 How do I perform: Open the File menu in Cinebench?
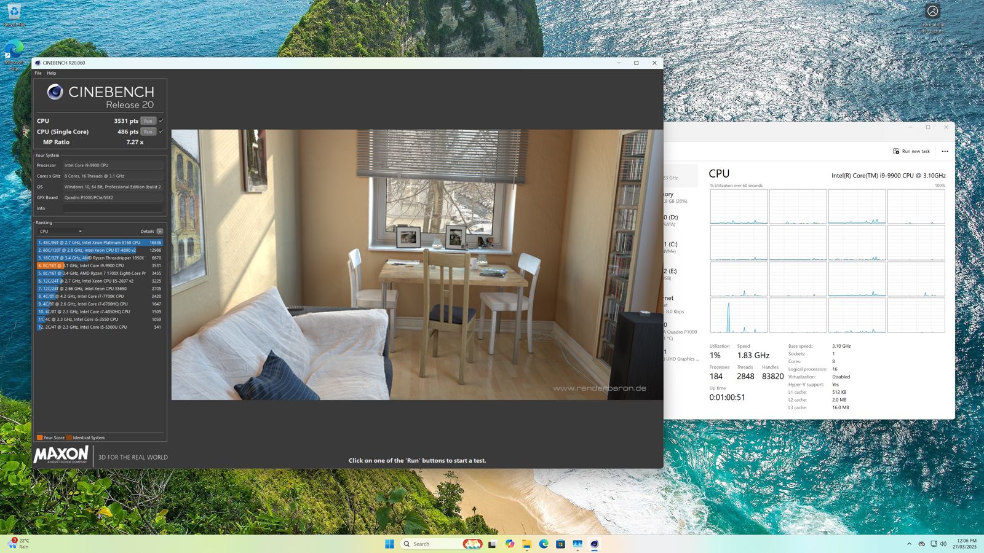tap(38, 73)
